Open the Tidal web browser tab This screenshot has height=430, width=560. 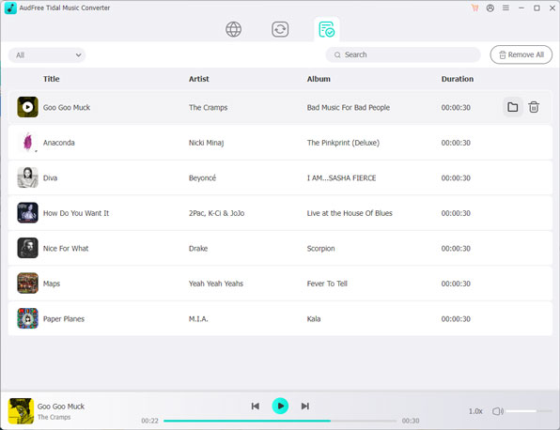pos(233,29)
